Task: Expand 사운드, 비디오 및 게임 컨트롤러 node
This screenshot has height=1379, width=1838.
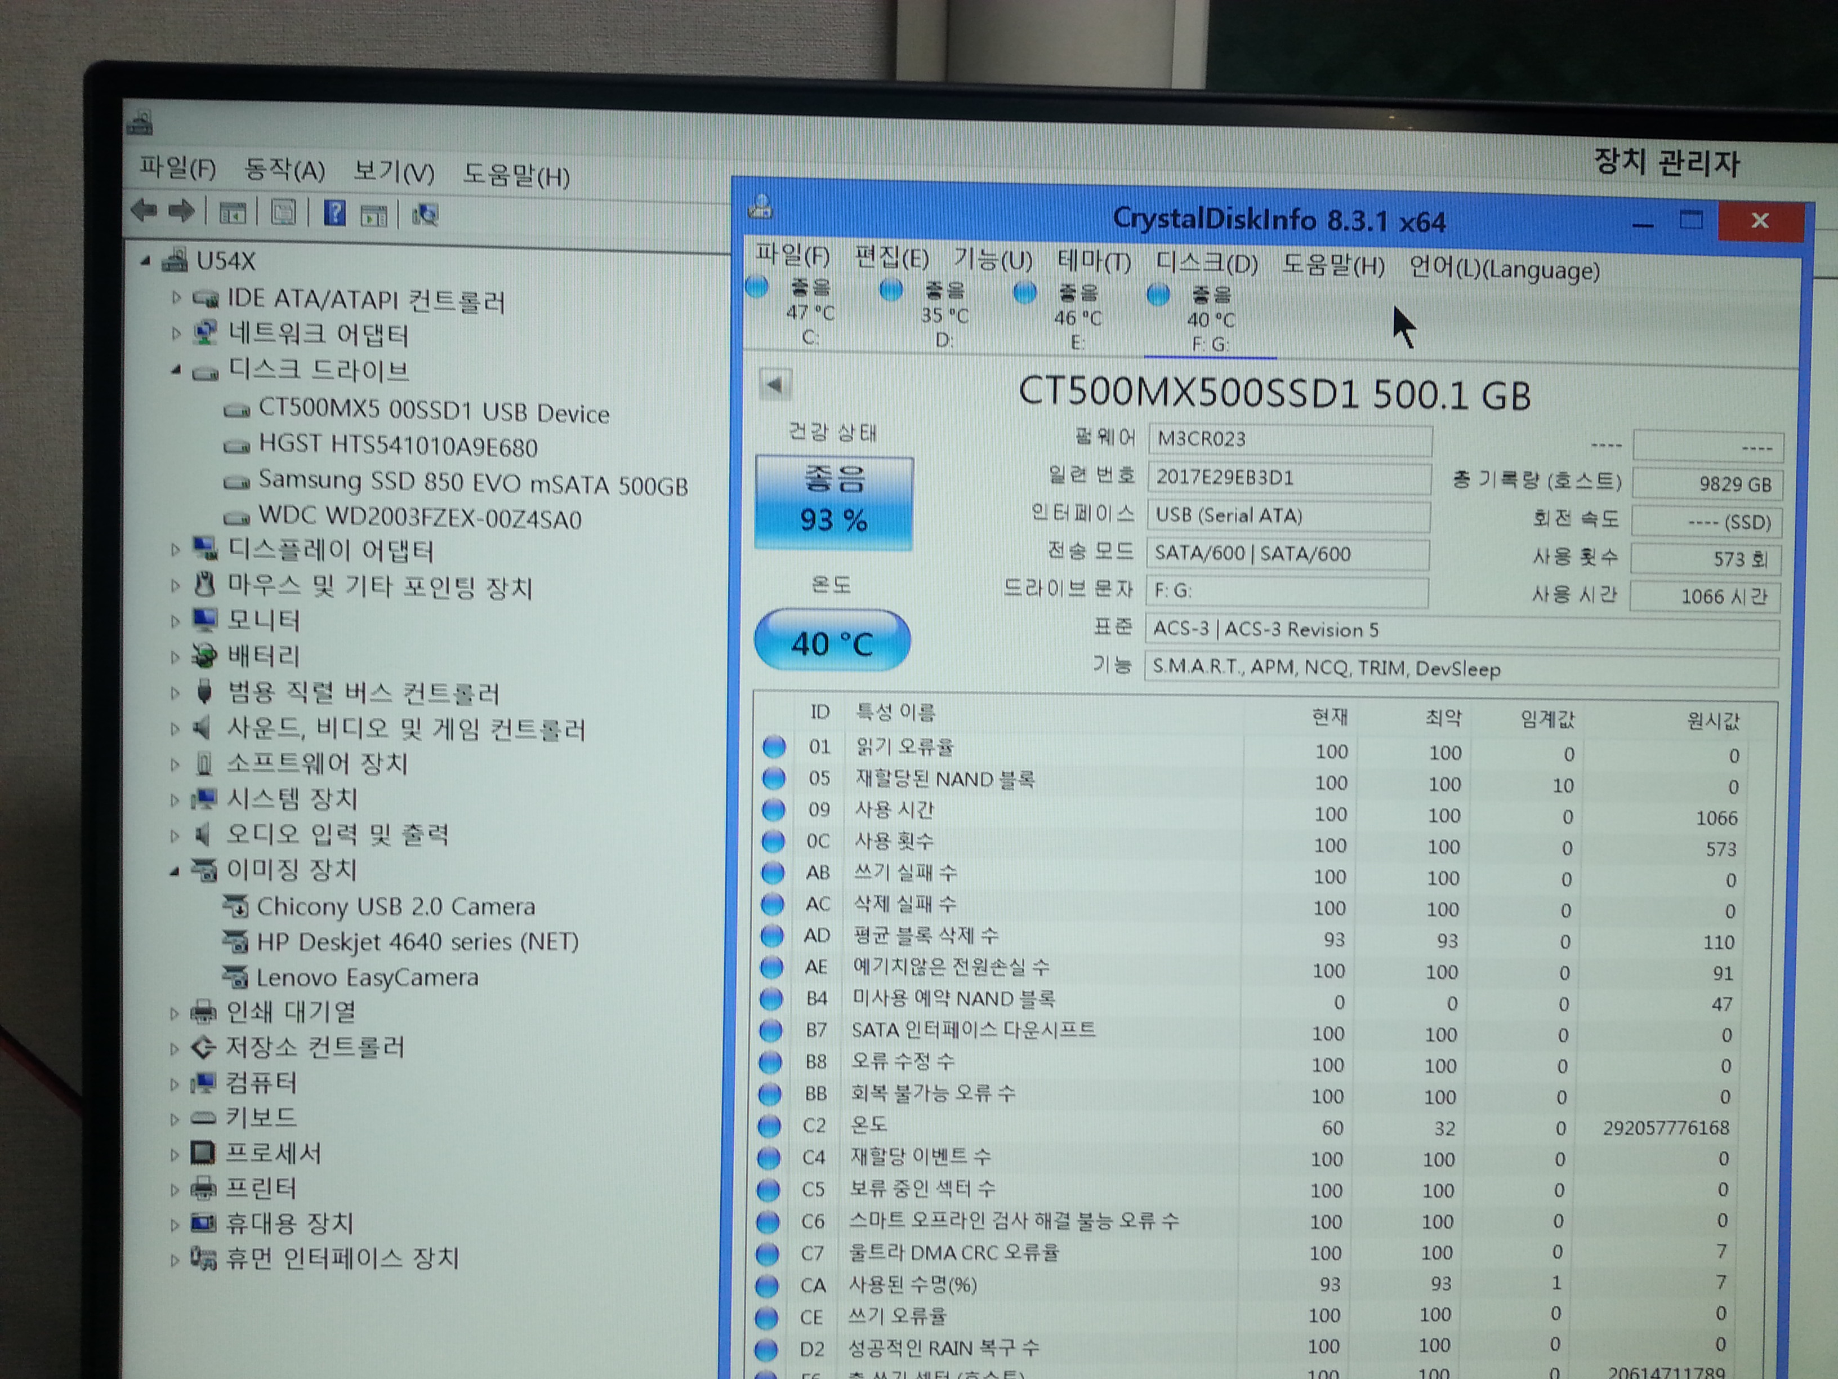Action: click(x=175, y=728)
